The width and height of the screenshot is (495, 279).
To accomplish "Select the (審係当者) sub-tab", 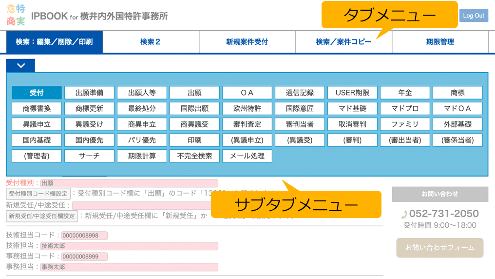I will point(458,140).
